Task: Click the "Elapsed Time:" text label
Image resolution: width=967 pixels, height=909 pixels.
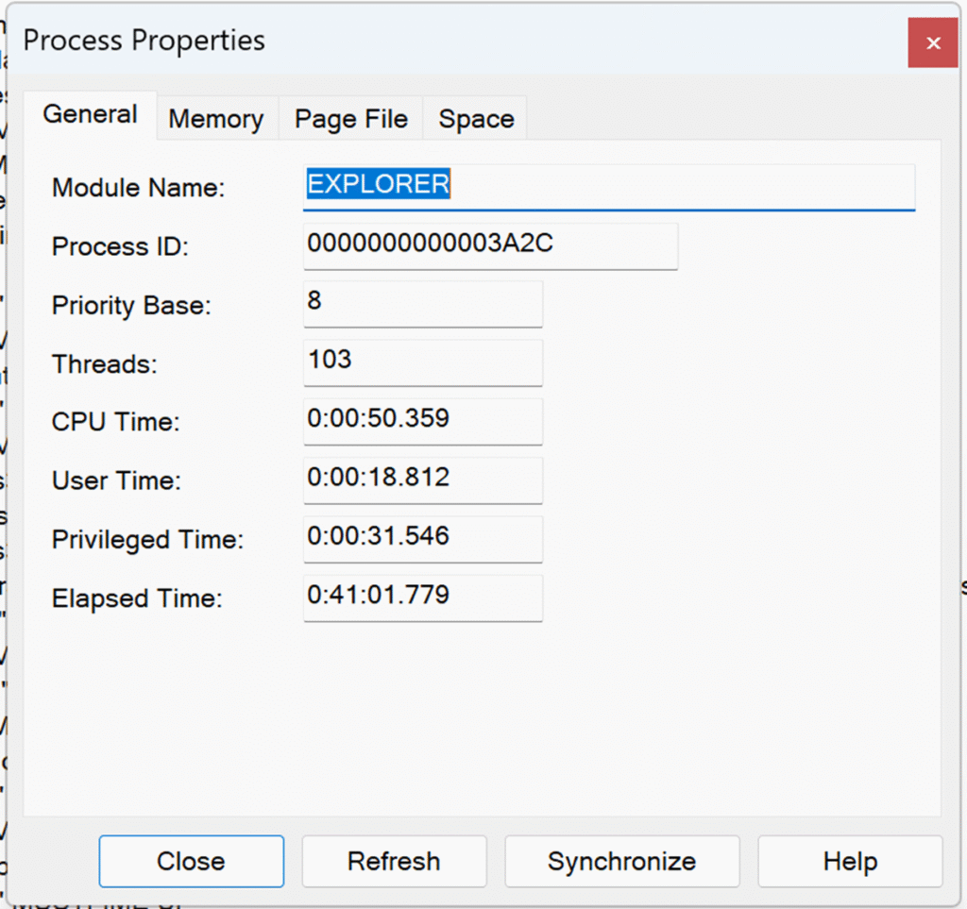Action: (137, 598)
